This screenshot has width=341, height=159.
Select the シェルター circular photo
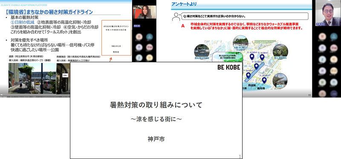pos(280,81)
